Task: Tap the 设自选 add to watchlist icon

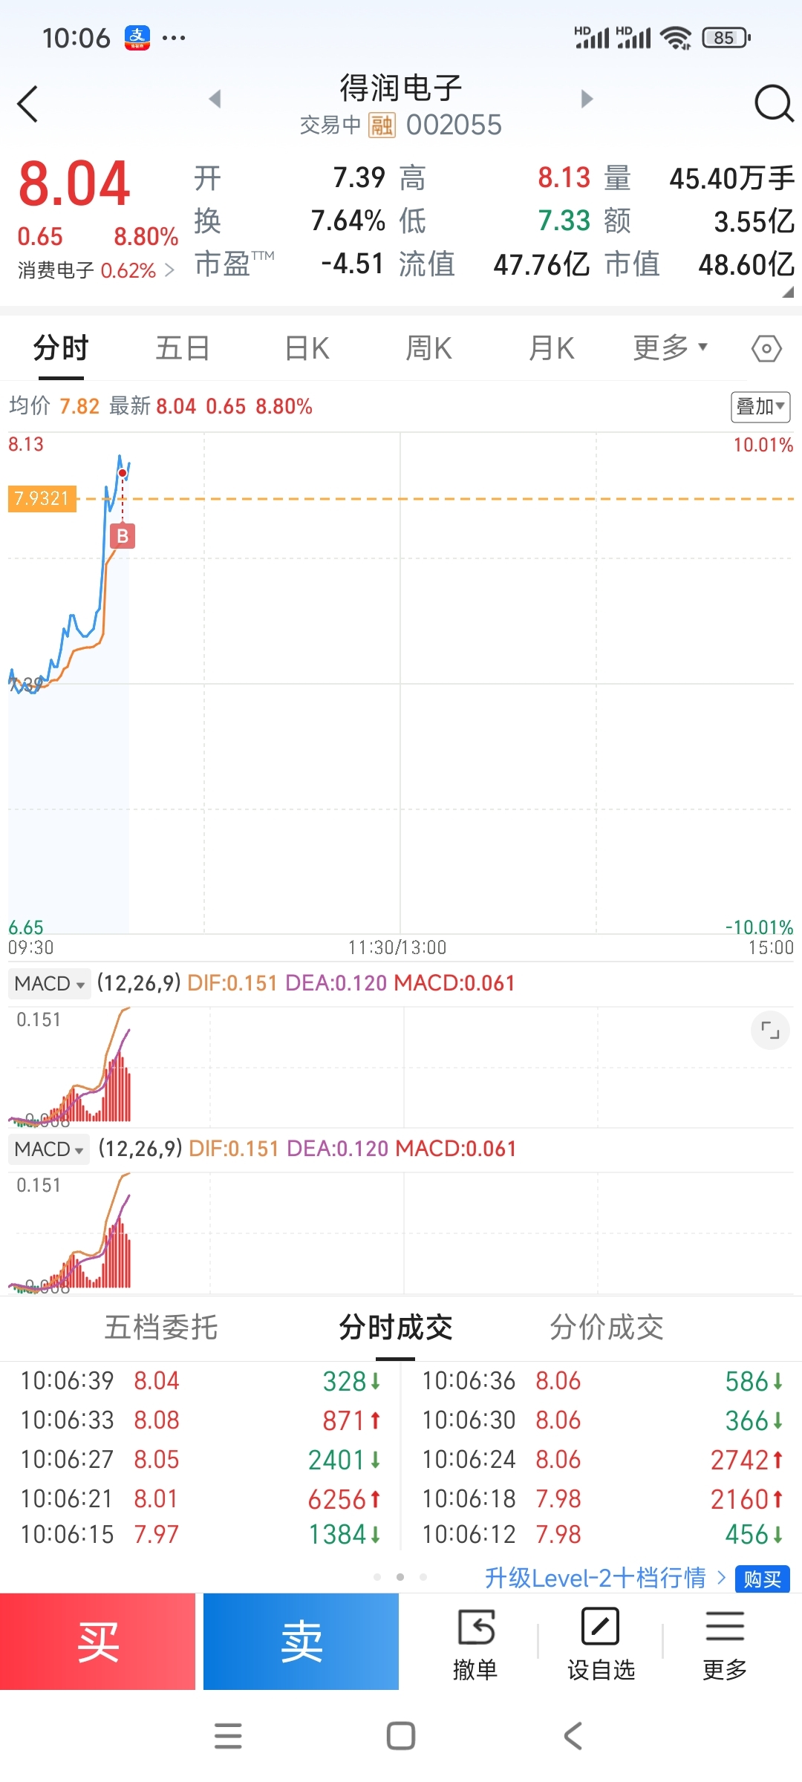Action: [x=601, y=1645]
